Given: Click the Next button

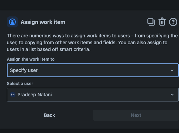Looking at the screenshot, I should [136, 115].
